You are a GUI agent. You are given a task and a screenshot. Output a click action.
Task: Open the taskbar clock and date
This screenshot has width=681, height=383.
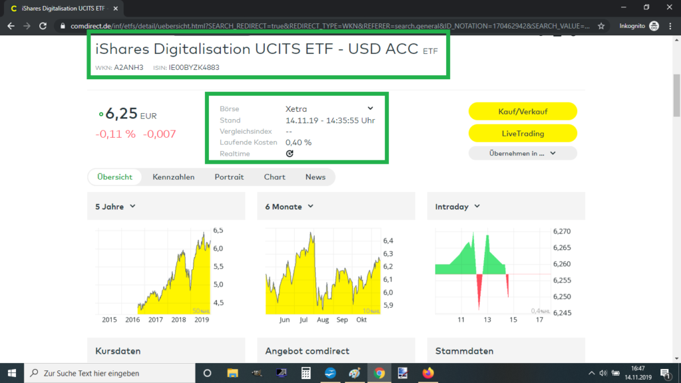point(638,373)
